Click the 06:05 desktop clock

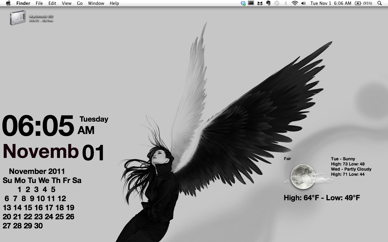[38, 126]
